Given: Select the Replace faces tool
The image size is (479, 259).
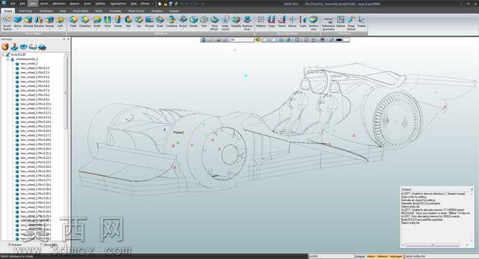Looking at the screenshot, I should (x=247, y=23).
